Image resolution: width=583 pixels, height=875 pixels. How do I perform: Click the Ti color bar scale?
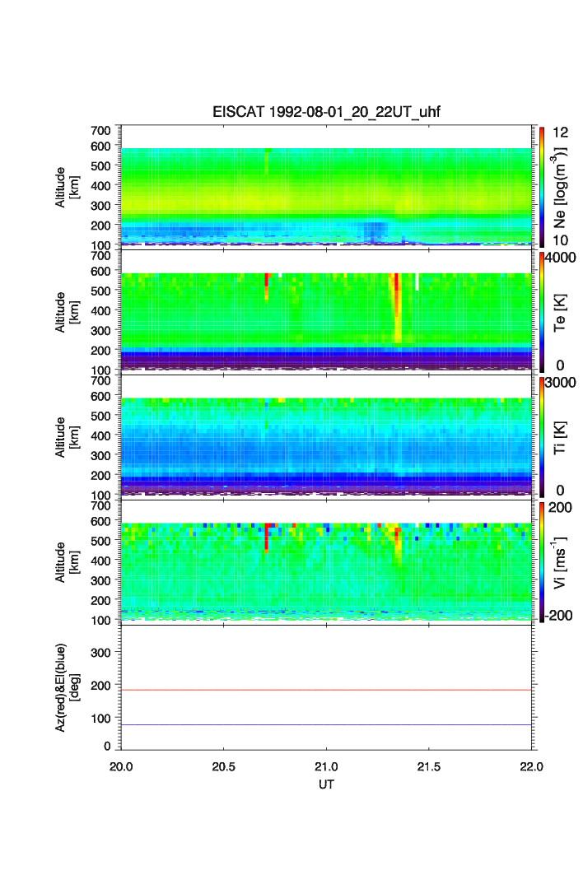pos(542,437)
